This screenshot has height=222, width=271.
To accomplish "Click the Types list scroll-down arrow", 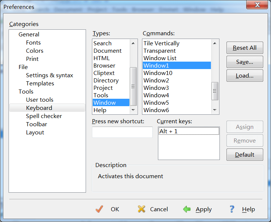I will tap(133, 110).
